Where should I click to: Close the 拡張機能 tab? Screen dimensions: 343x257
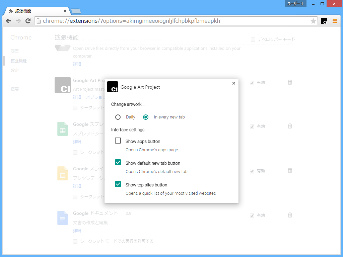click(x=65, y=11)
